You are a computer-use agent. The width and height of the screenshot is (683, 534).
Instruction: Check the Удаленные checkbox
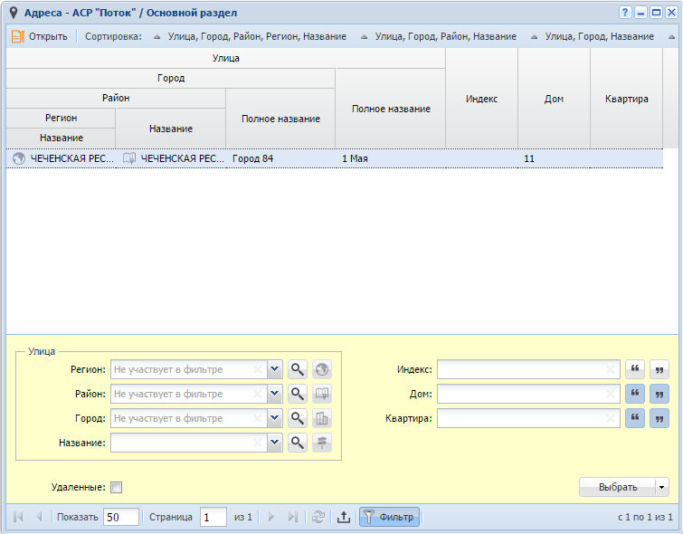click(117, 487)
